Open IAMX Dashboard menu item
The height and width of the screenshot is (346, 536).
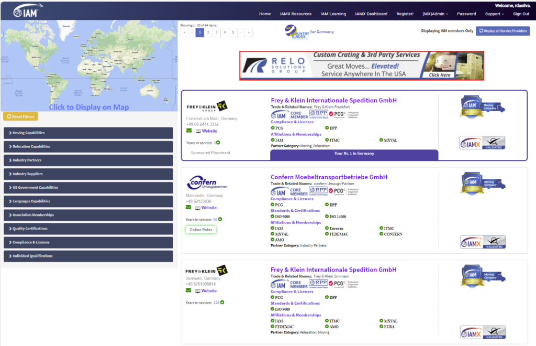371,14
